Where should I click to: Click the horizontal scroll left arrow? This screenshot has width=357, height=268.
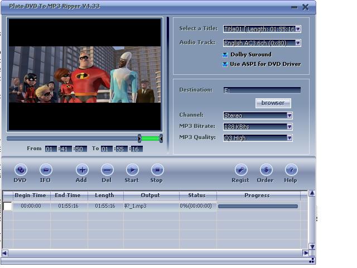tap(4, 253)
